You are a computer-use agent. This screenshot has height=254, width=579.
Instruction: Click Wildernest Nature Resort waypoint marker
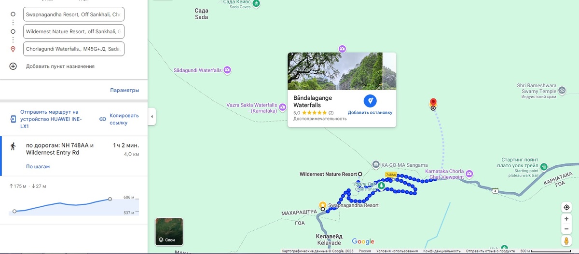pos(360,174)
